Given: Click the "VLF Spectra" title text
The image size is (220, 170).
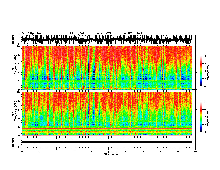Looking at the screenshot, I should 31,33.
